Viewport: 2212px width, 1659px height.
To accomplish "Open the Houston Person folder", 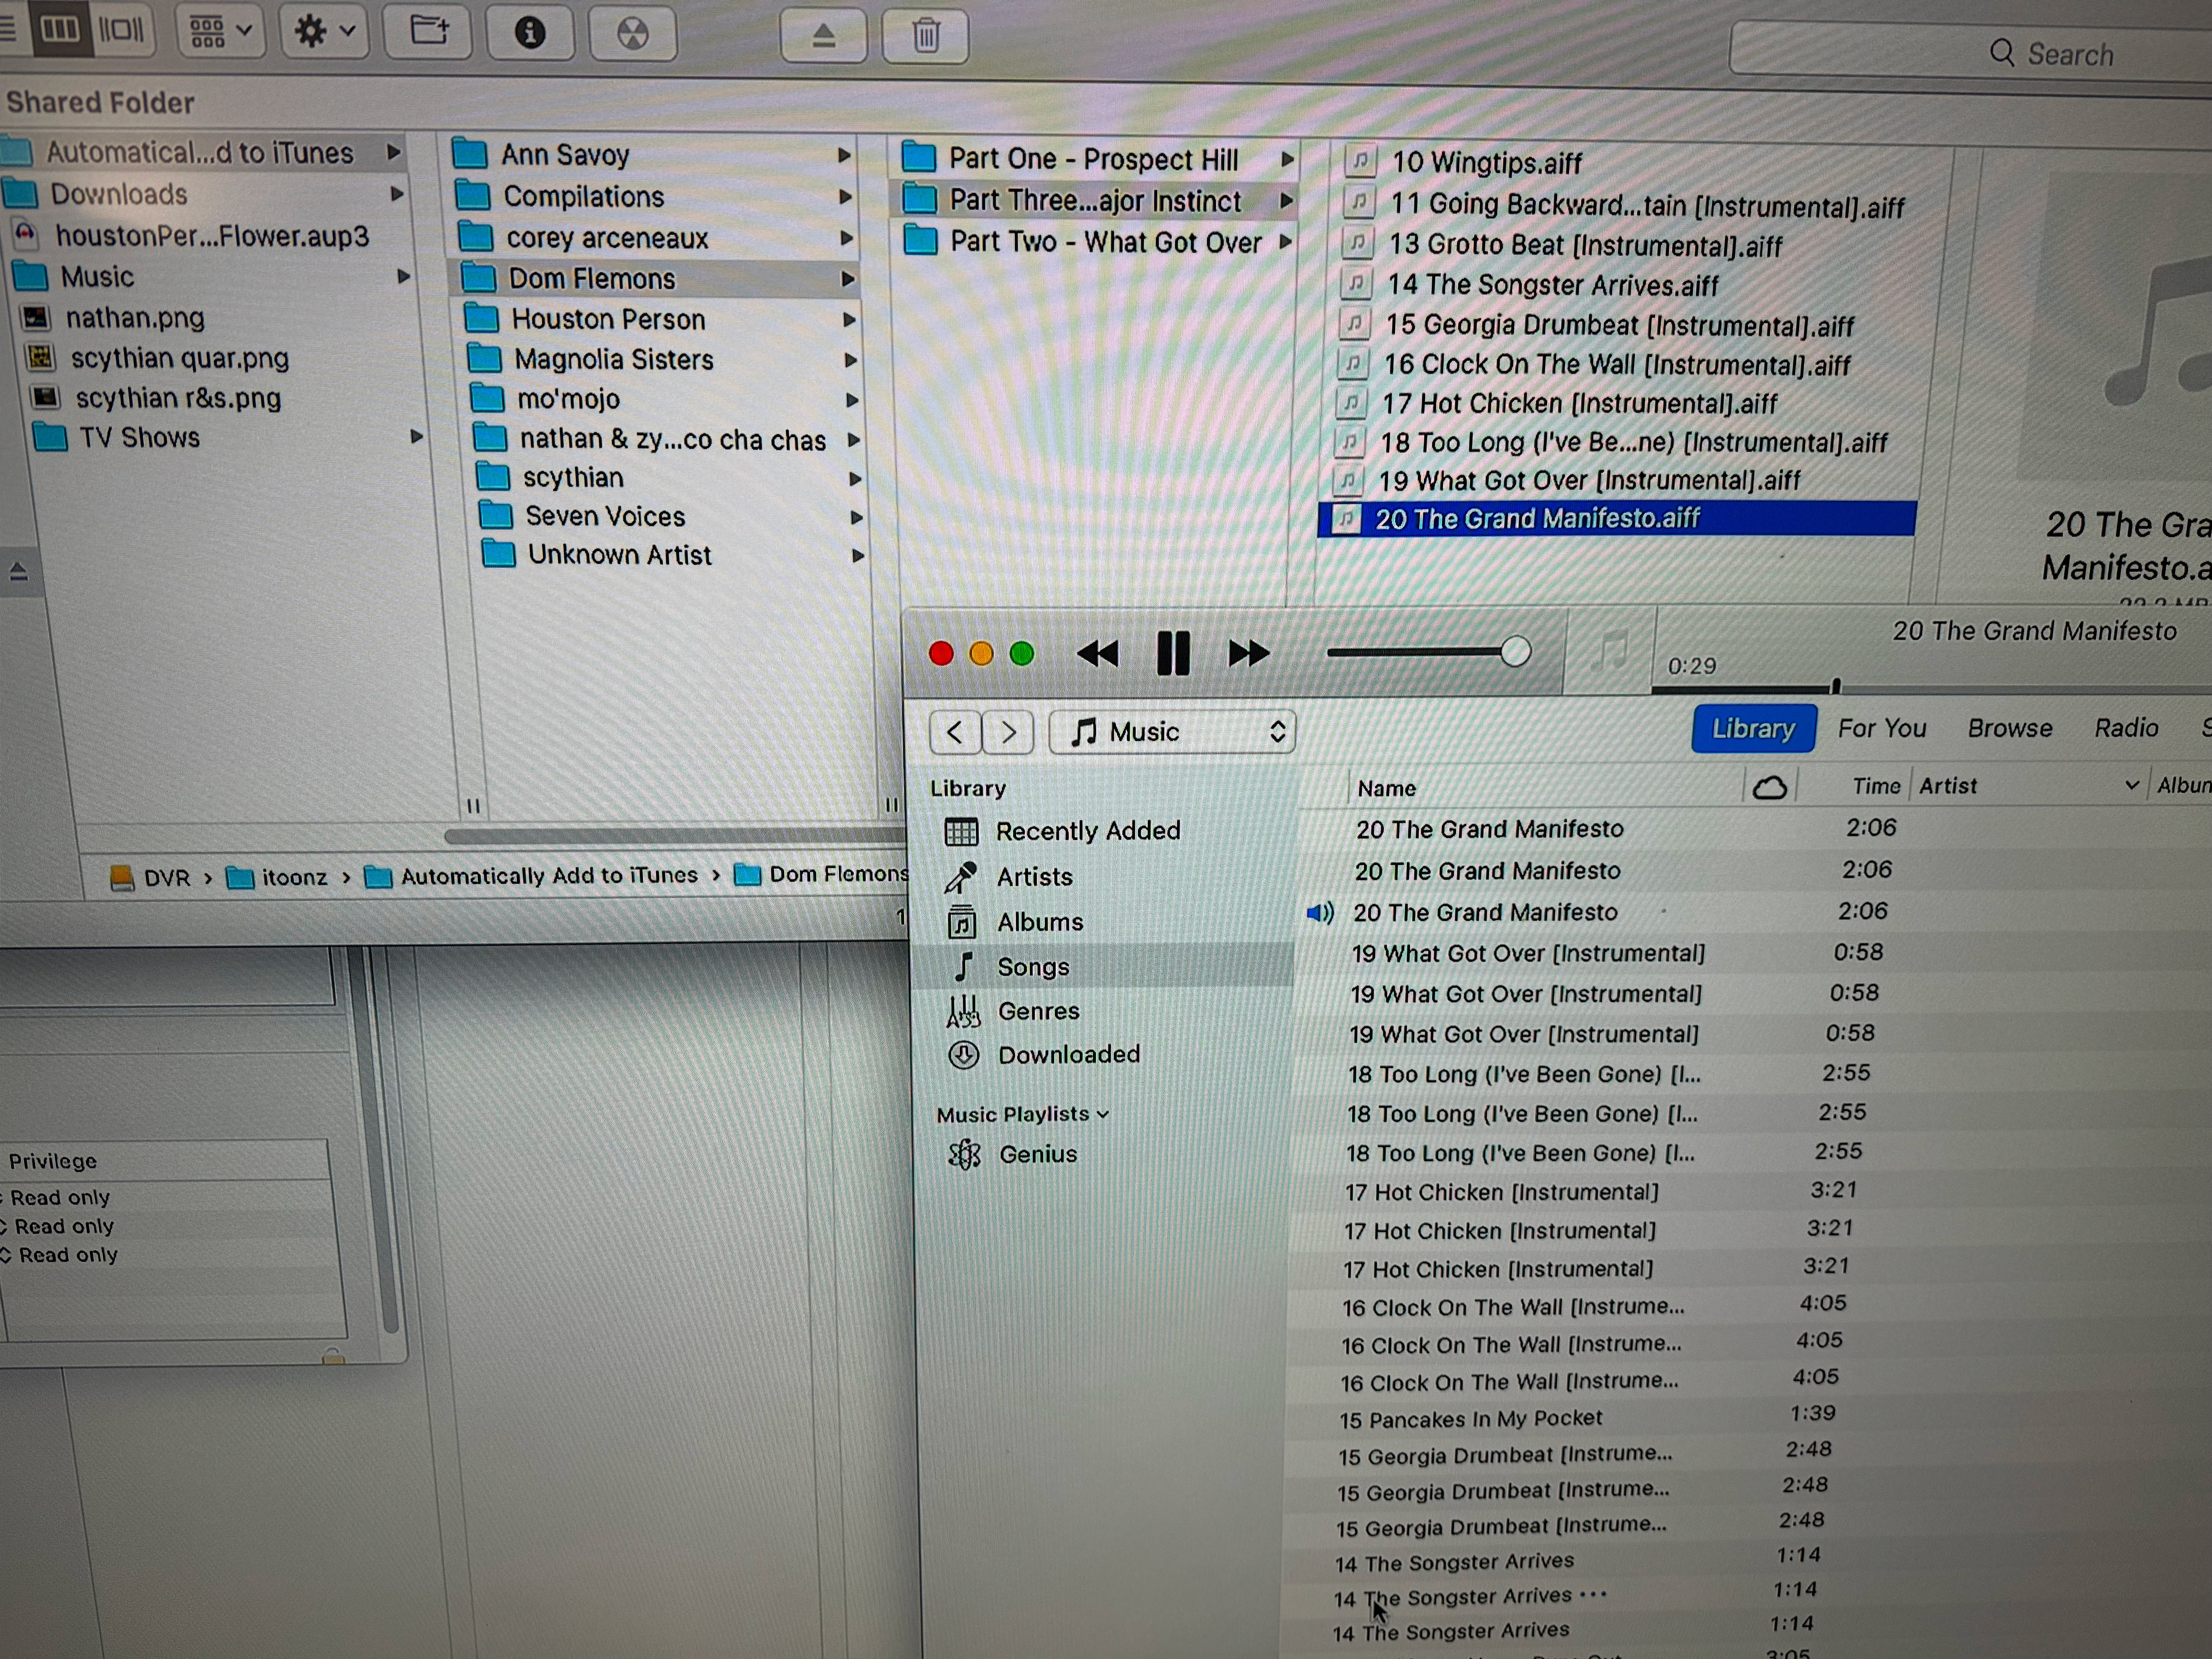I will [608, 320].
